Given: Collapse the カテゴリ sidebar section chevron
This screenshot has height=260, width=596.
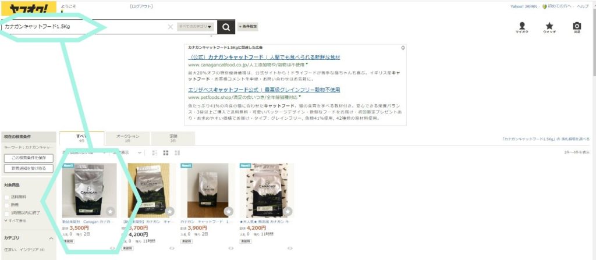Looking at the screenshot, I should (51, 238).
